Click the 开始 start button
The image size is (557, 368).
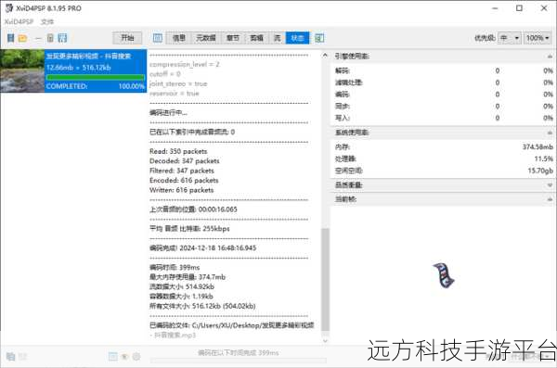coord(127,38)
